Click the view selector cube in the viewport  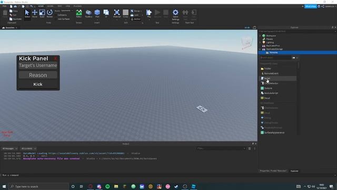click(247, 42)
